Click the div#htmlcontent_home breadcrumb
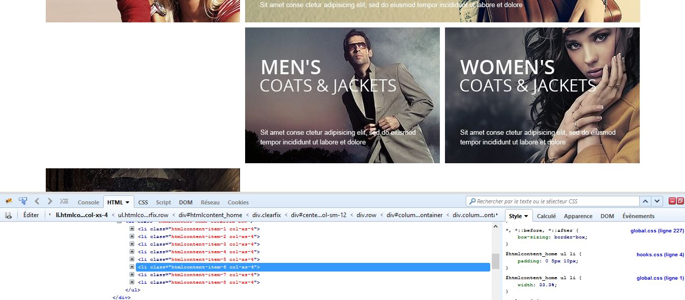Image resolution: width=685 pixels, height=300 pixels. click(210, 215)
